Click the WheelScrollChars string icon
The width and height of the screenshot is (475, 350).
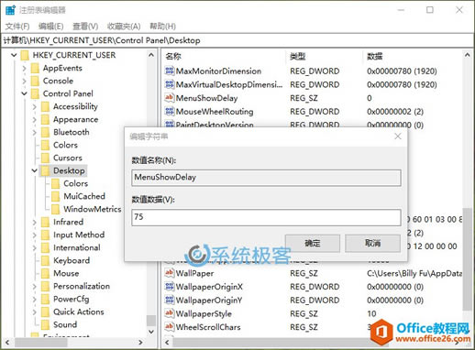tap(170, 327)
